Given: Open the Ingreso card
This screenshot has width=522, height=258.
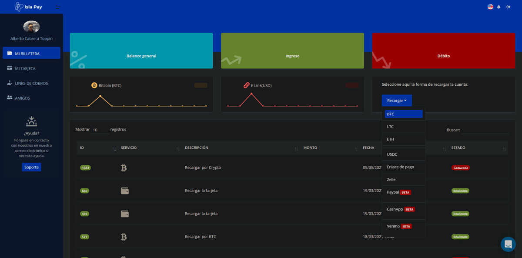Looking at the screenshot, I should tap(292, 50).
